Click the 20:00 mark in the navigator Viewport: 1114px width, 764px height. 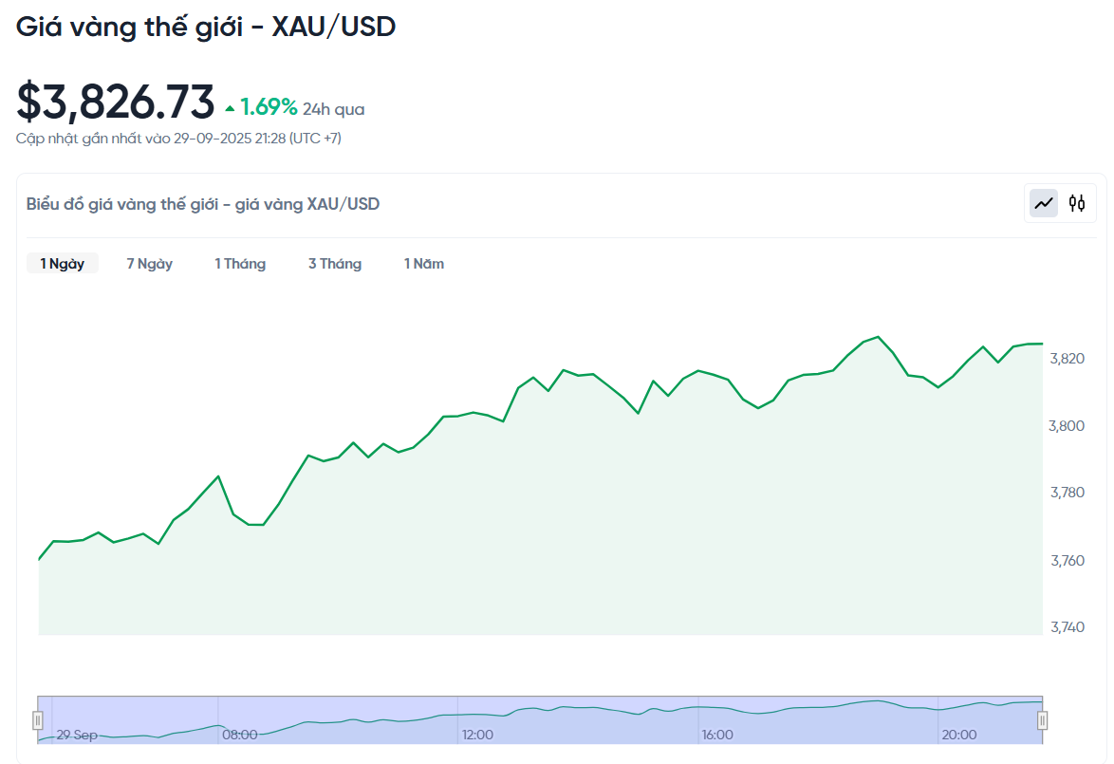pos(958,735)
